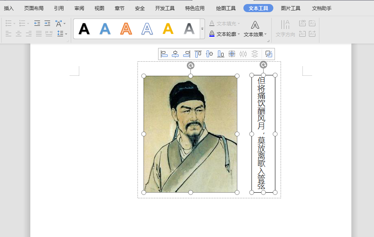Click increase indent icon
The image size is (374, 237).
(47, 23)
